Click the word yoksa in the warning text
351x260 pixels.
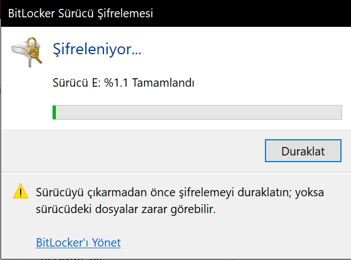click(310, 192)
